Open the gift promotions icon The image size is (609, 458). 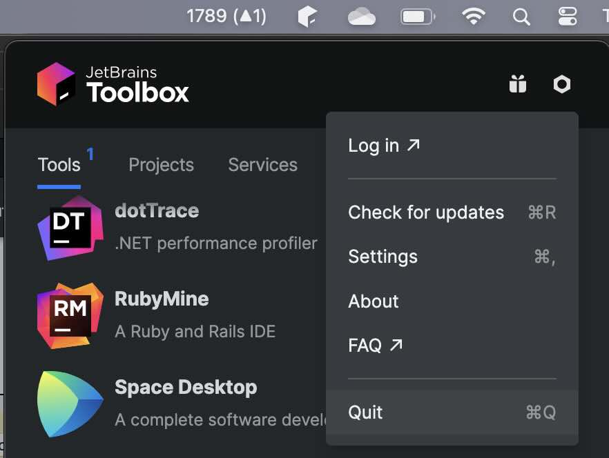click(x=518, y=83)
